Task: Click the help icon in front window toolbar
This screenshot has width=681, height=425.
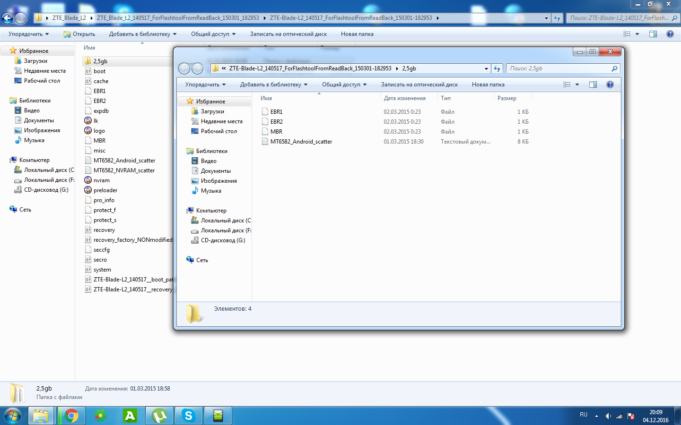Action: (610, 85)
